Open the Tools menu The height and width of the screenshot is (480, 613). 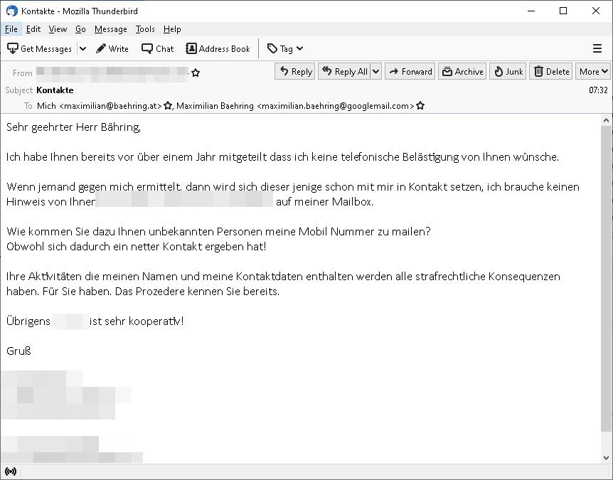145,29
